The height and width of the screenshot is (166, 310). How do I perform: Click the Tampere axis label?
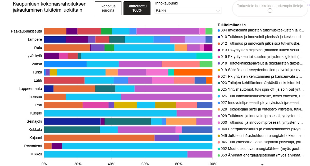pos(35,39)
